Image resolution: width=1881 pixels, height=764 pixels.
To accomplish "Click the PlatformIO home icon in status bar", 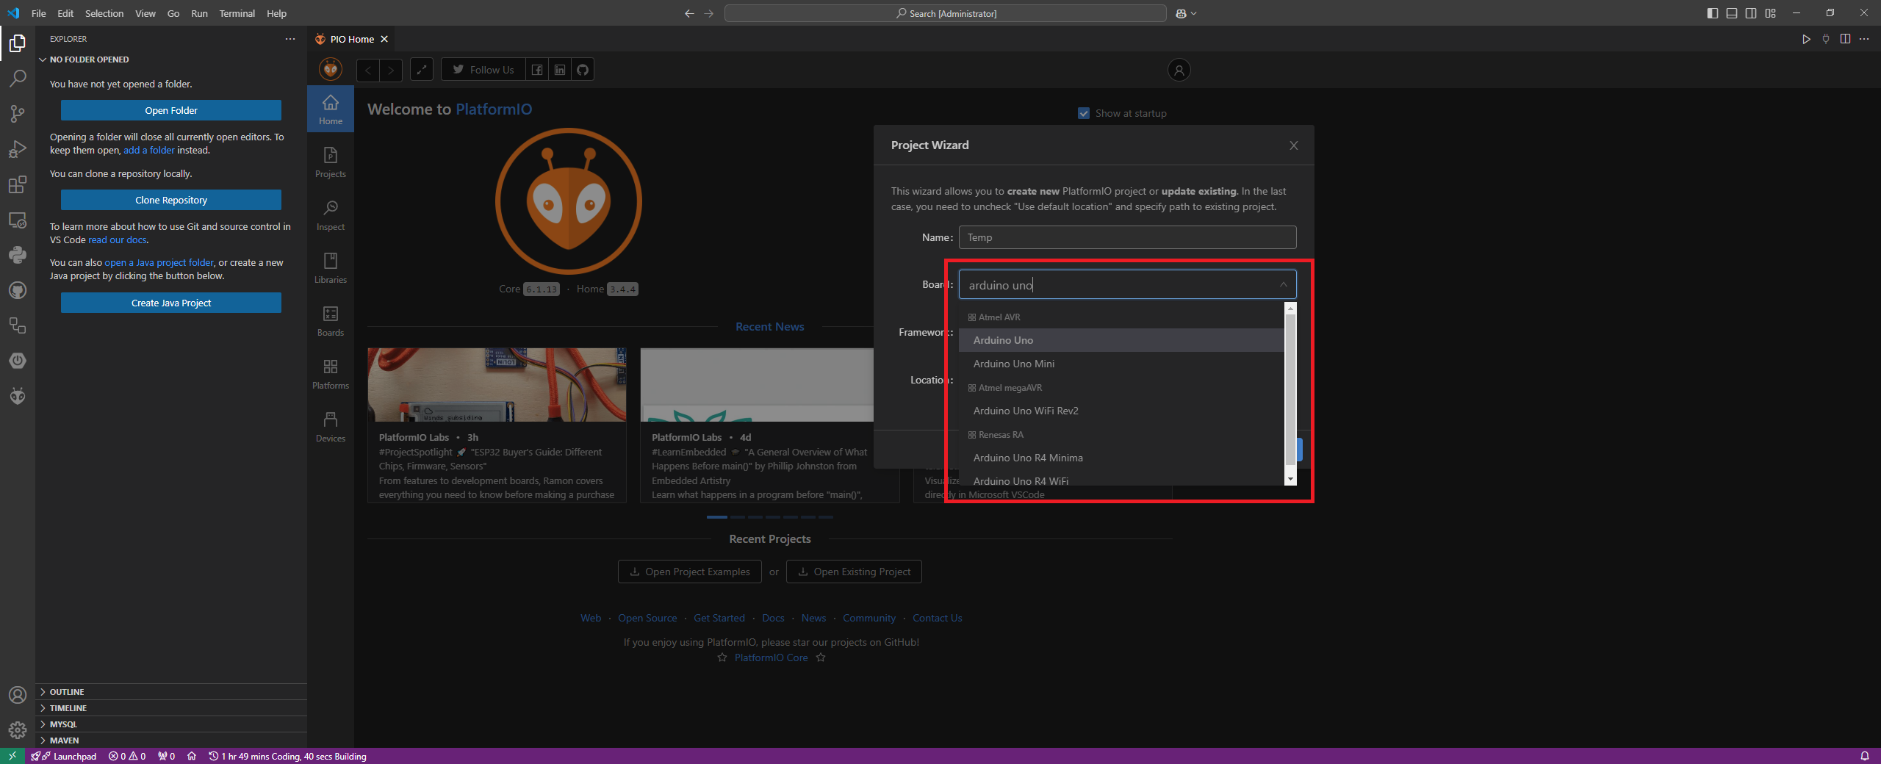I will click(x=192, y=756).
